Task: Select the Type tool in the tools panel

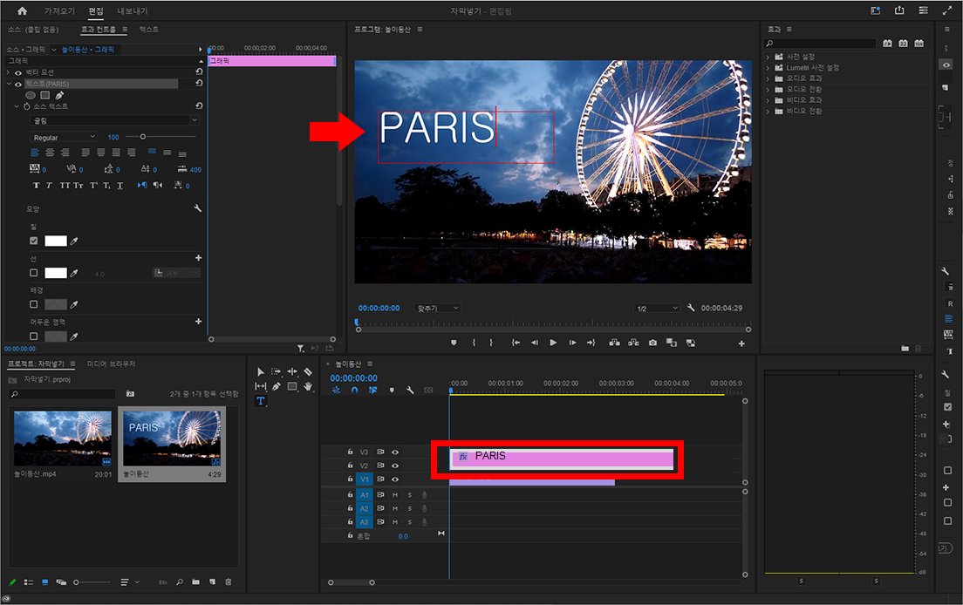Action: point(260,401)
